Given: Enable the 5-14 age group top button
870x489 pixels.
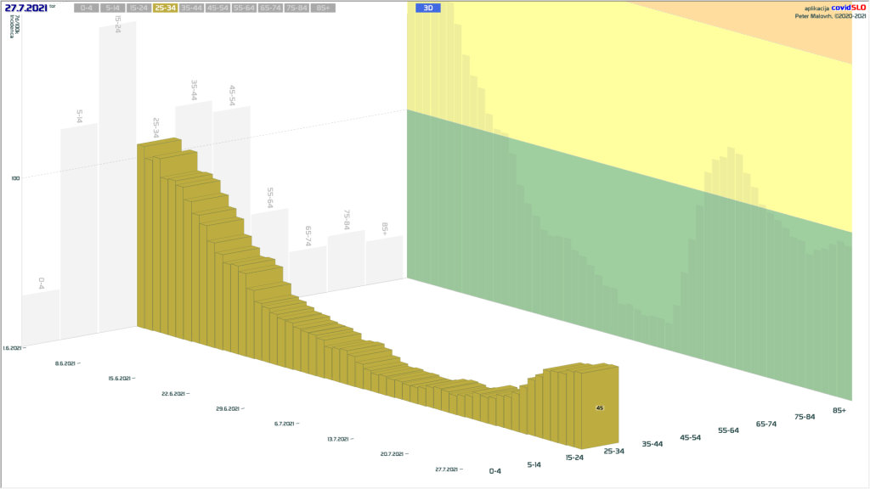Looking at the screenshot, I should click(x=112, y=8).
